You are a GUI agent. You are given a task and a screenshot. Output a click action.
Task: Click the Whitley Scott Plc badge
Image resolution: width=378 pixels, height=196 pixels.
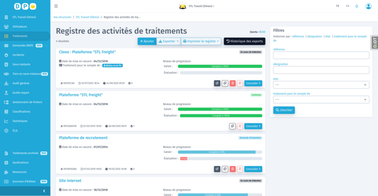coord(112,66)
